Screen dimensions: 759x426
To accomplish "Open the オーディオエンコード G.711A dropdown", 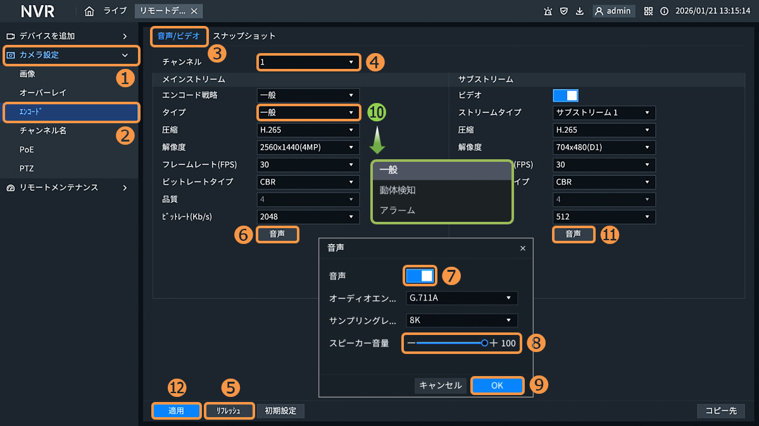I will 461,298.
